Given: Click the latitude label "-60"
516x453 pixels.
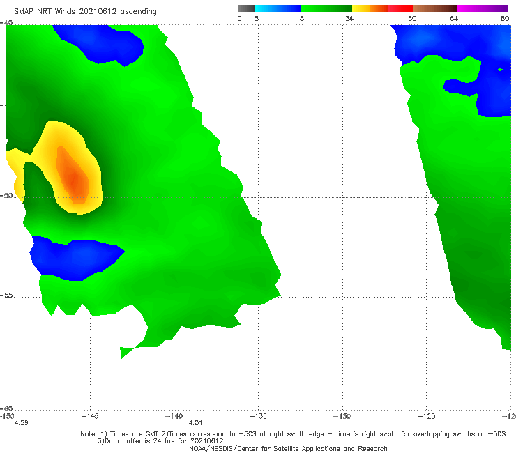Looking at the screenshot, I should tap(6, 408).
